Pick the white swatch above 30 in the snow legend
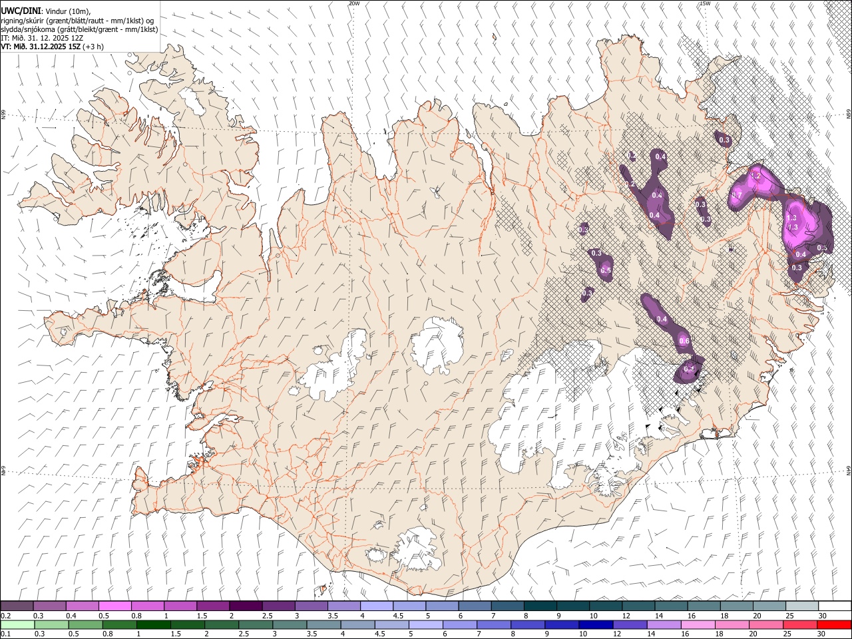Viewport: 852px width, 639px height. coord(835,606)
